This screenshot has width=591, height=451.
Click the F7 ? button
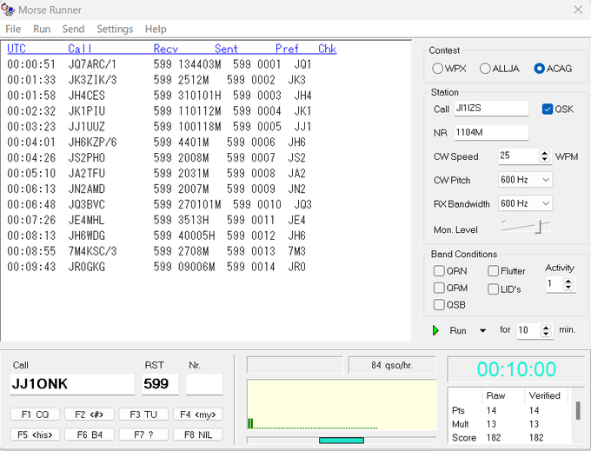click(x=143, y=434)
